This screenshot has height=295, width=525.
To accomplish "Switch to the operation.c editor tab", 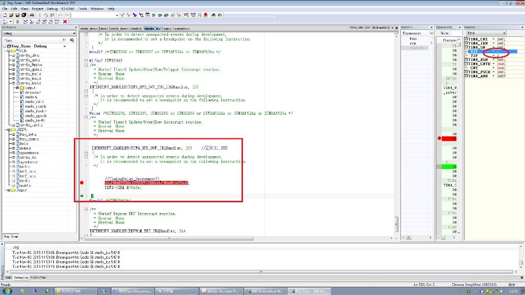I will [182, 29].
